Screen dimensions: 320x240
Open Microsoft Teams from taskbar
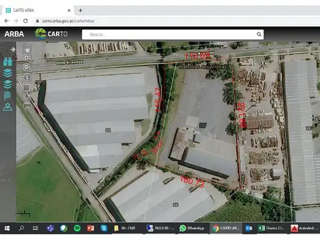[x=51, y=228]
